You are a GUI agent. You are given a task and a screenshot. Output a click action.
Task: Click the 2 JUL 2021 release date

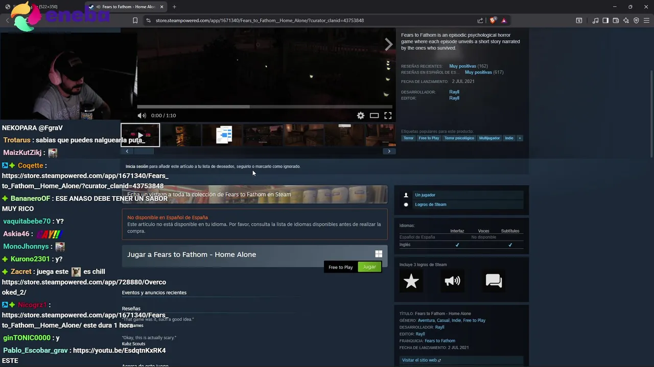point(463,82)
